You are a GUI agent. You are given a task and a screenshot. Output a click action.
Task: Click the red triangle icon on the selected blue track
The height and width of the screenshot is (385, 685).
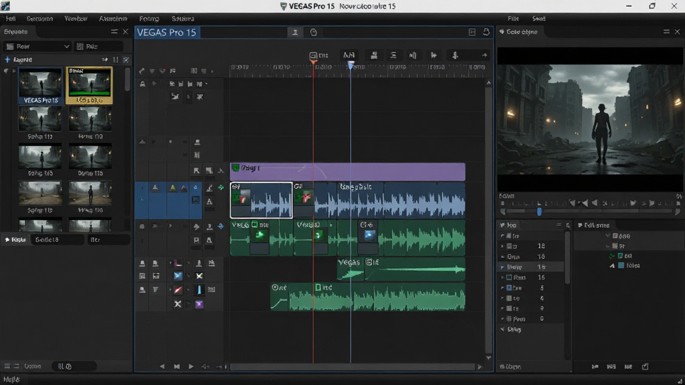click(x=184, y=188)
